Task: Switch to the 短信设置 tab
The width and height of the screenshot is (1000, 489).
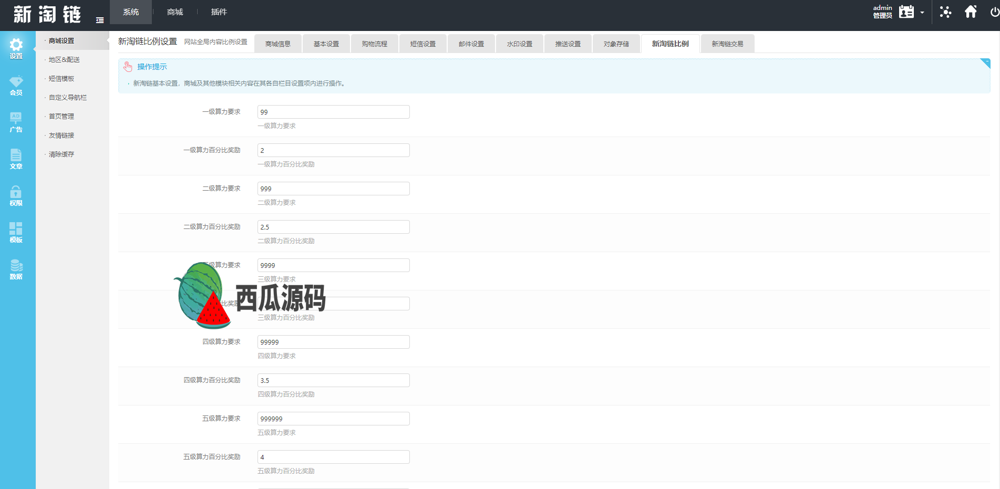Action: (423, 44)
